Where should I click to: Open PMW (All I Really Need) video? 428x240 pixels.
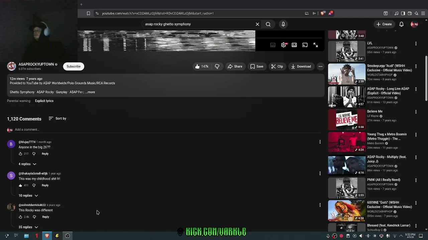click(384, 180)
